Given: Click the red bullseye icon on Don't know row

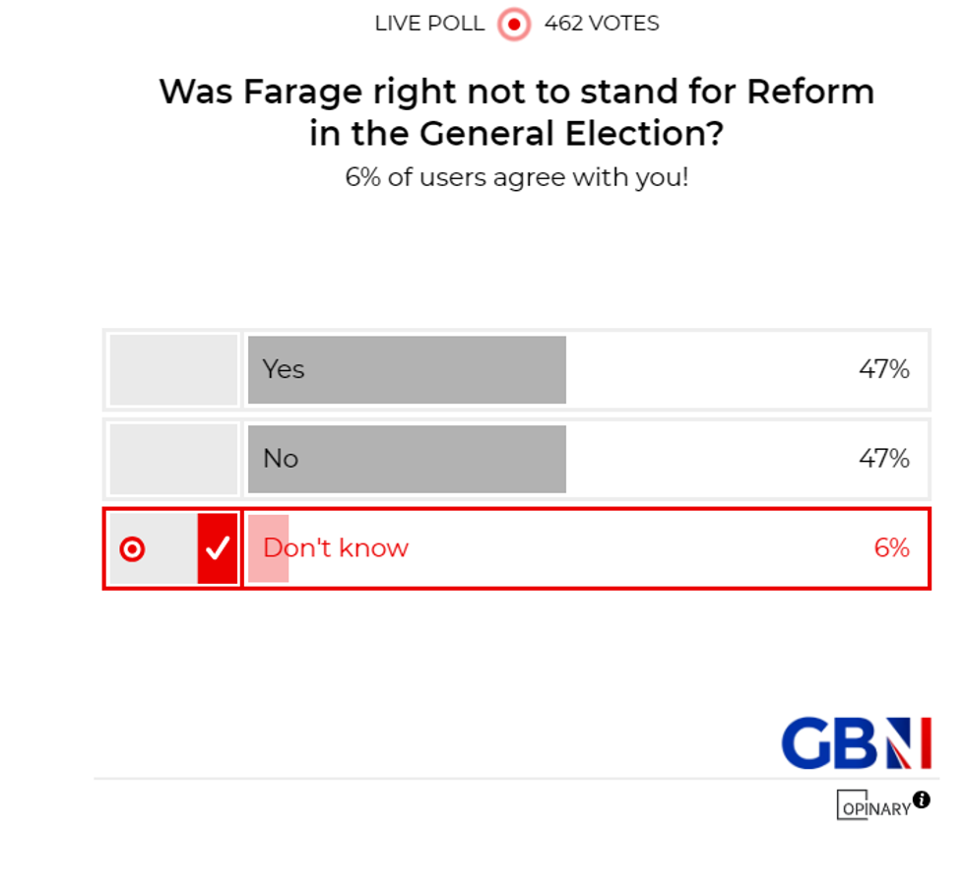Looking at the screenshot, I should (x=132, y=547).
